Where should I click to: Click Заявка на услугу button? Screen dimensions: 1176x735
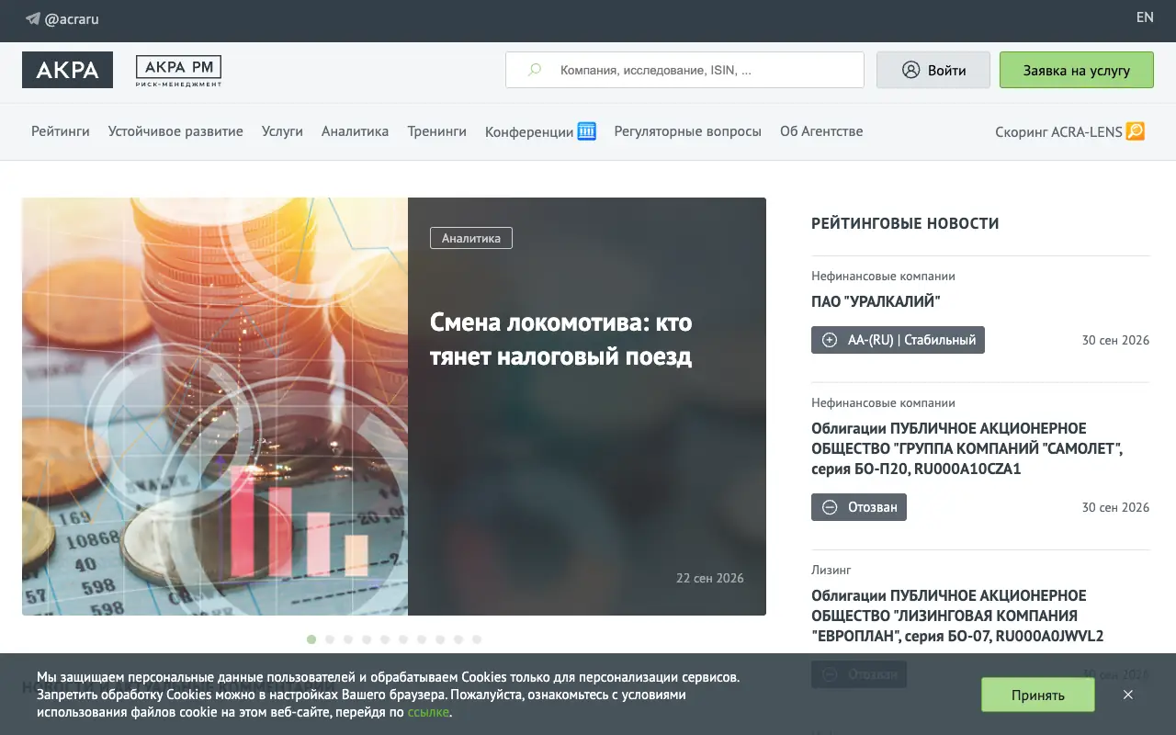[x=1077, y=70]
